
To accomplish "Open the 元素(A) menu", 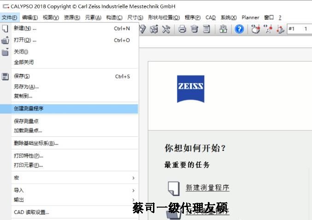I will click(93, 17).
